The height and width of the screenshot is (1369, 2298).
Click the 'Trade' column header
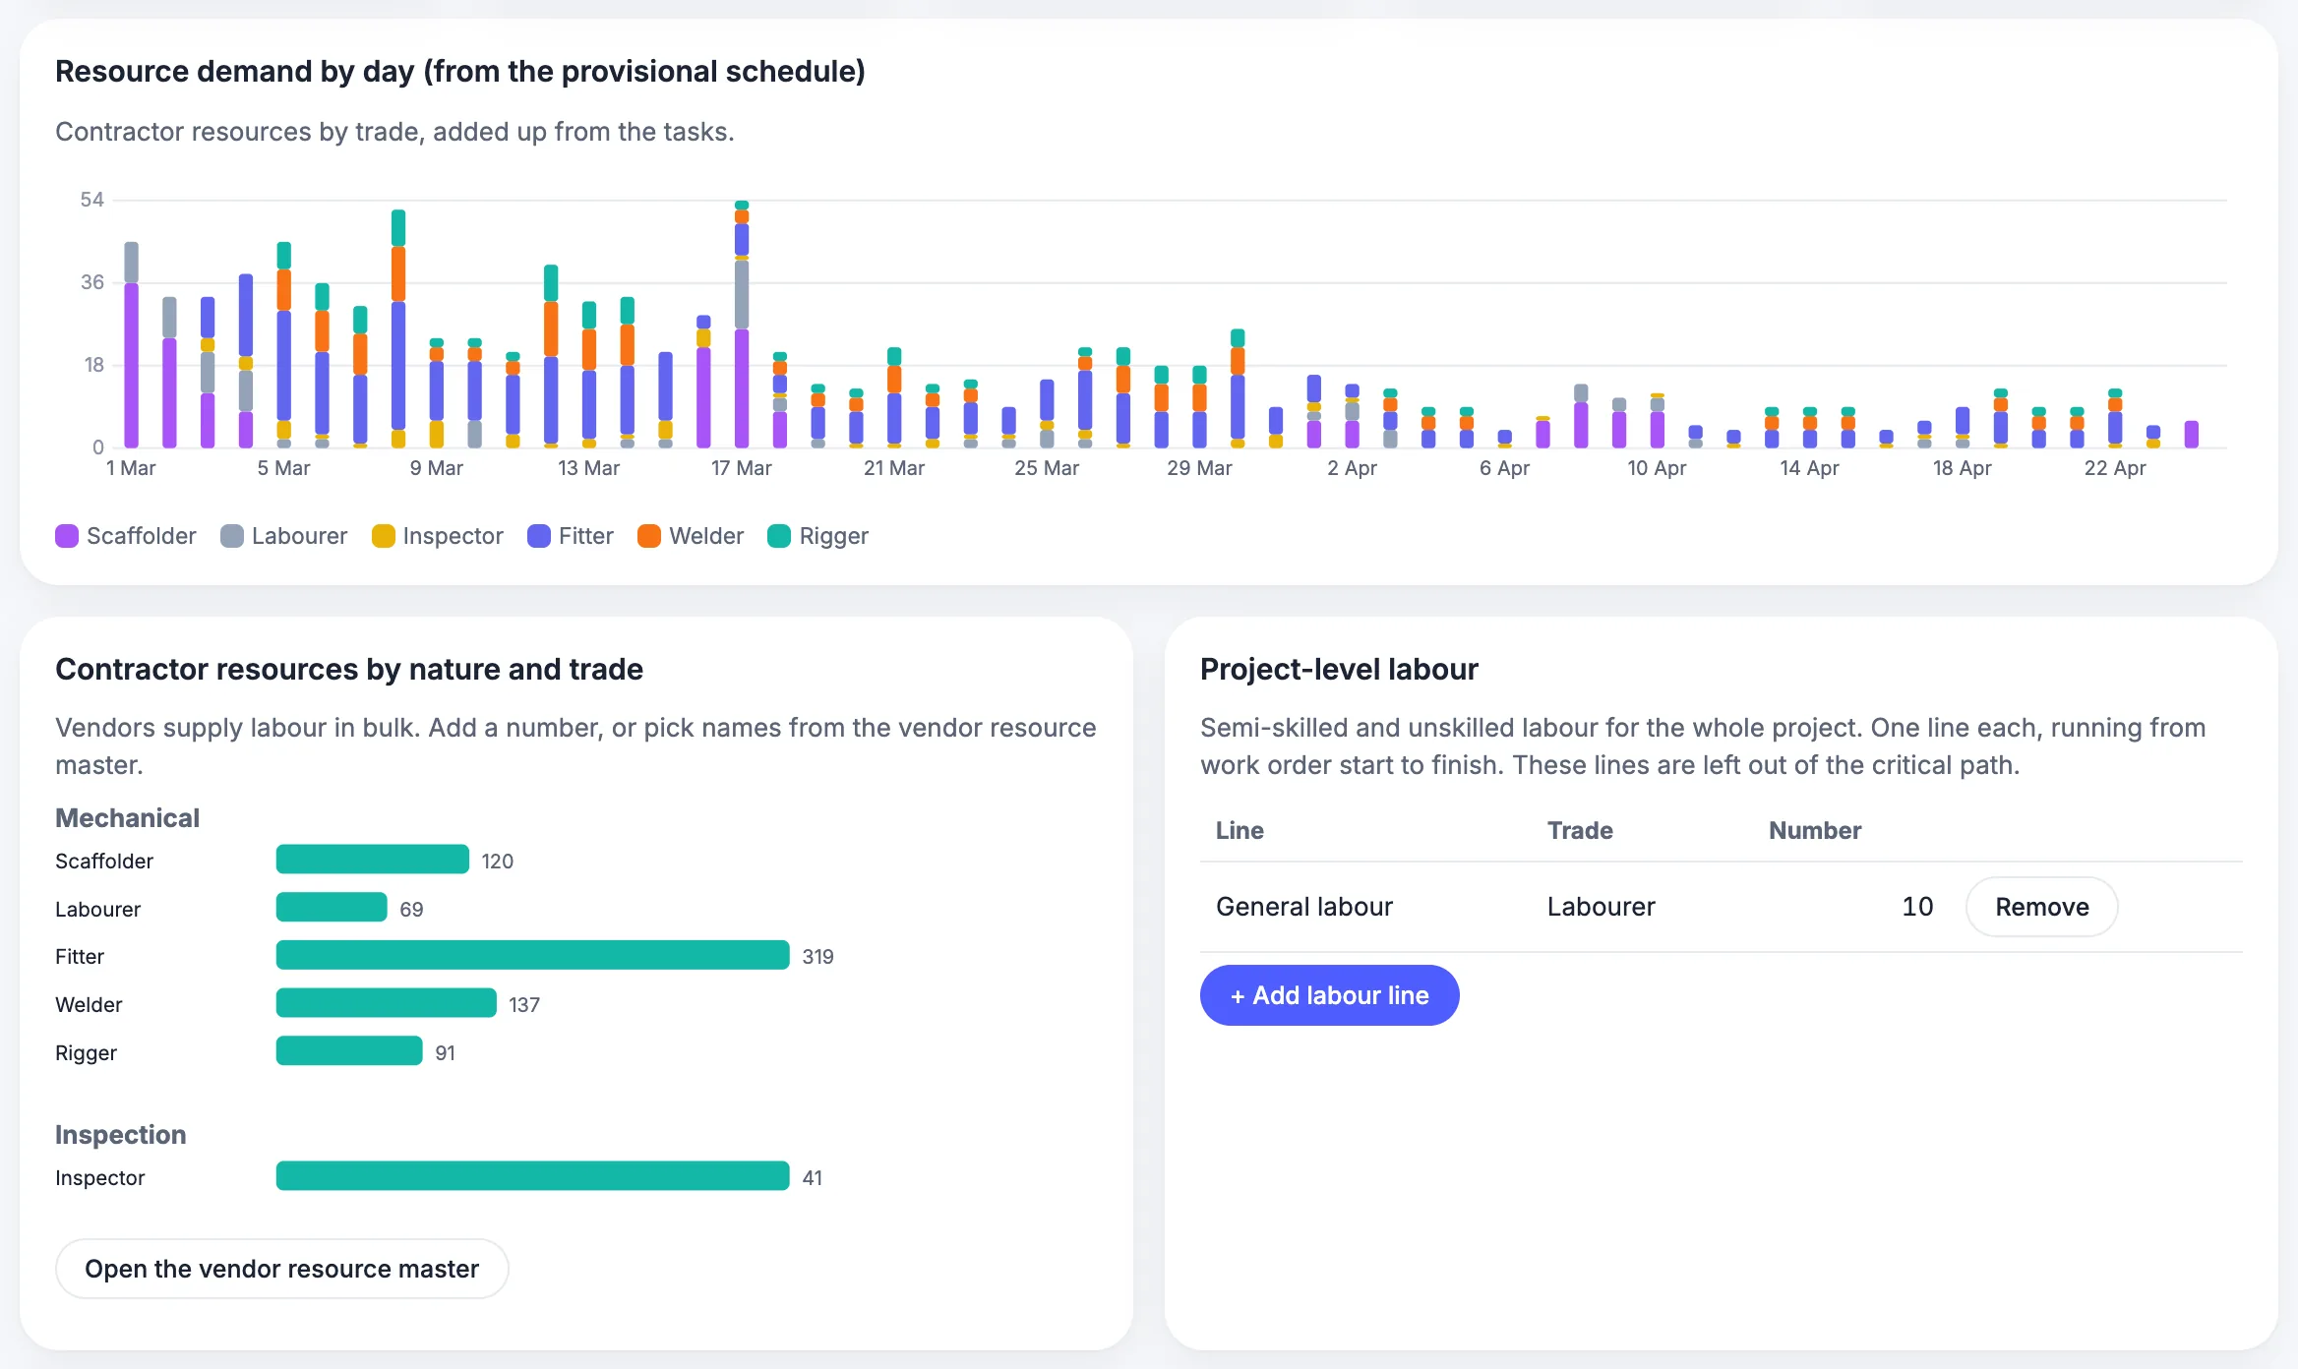point(1580,830)
